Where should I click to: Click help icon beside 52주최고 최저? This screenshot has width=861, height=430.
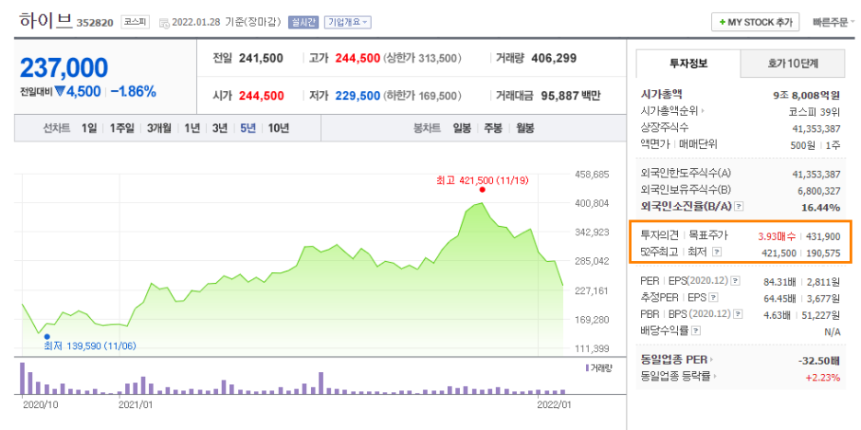[x=717, y=253]
